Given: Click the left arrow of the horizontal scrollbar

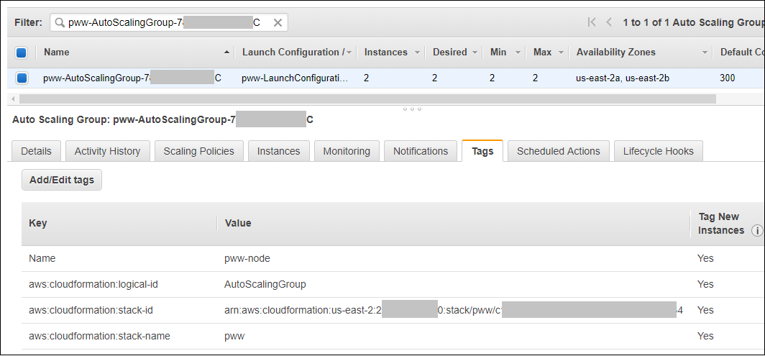Looking at the screenshot, I should click(13, 99).
